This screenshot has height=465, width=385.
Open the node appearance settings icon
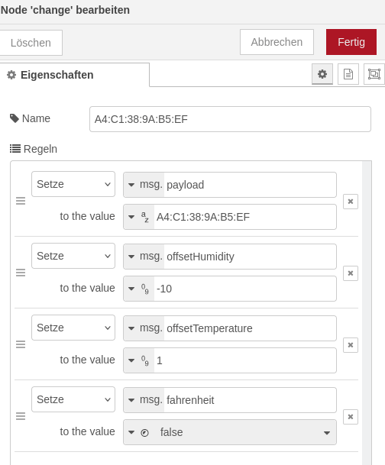374,74
